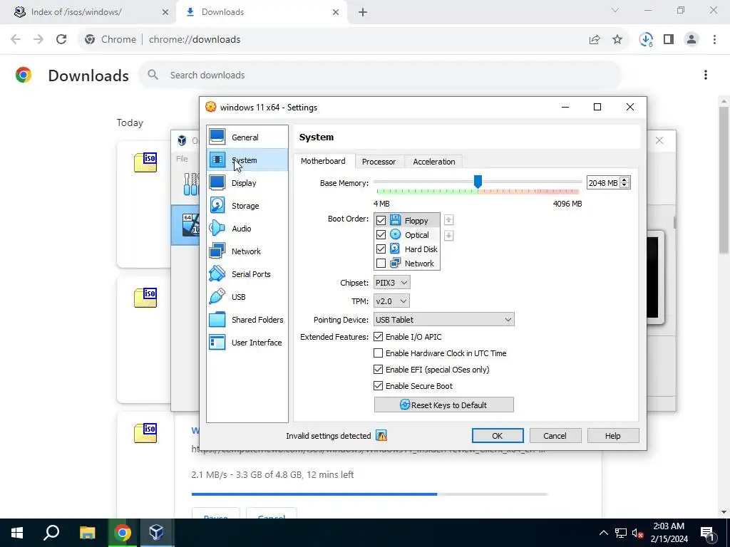Go to the Audio settings category
The image size is (730, 547).
click(x=247, y=229)
